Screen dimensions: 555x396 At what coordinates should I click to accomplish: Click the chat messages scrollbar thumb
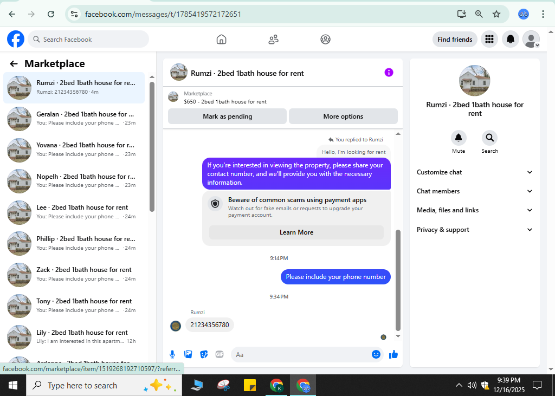[x=398, y=280]
